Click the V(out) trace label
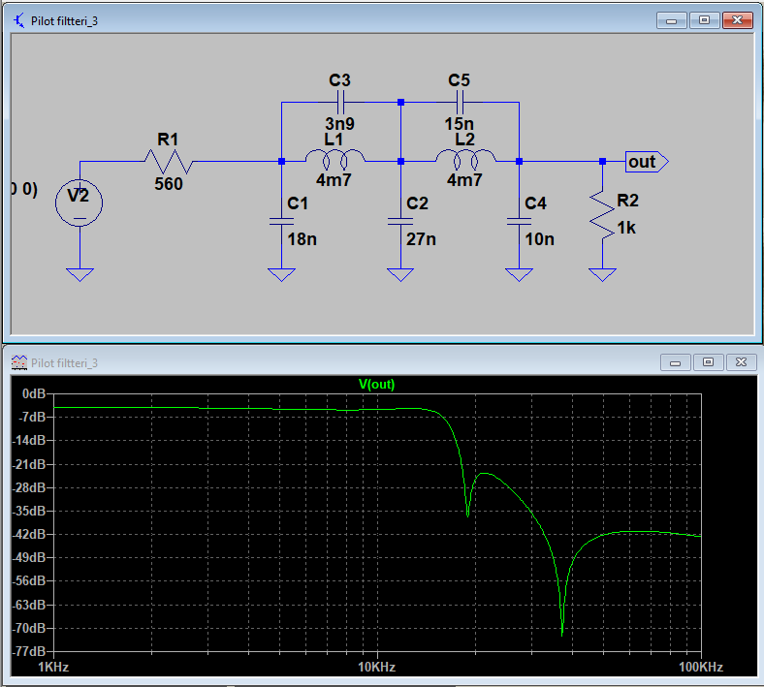This screenshot has width=764, height=687. tap(376, 385)
